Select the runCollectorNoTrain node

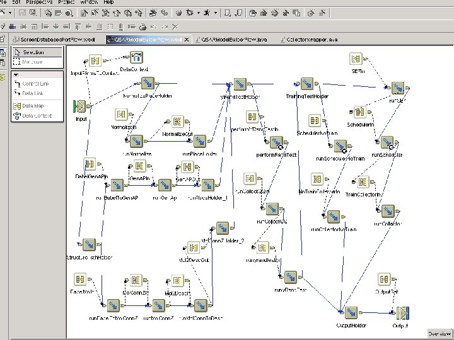pos(334,217)
